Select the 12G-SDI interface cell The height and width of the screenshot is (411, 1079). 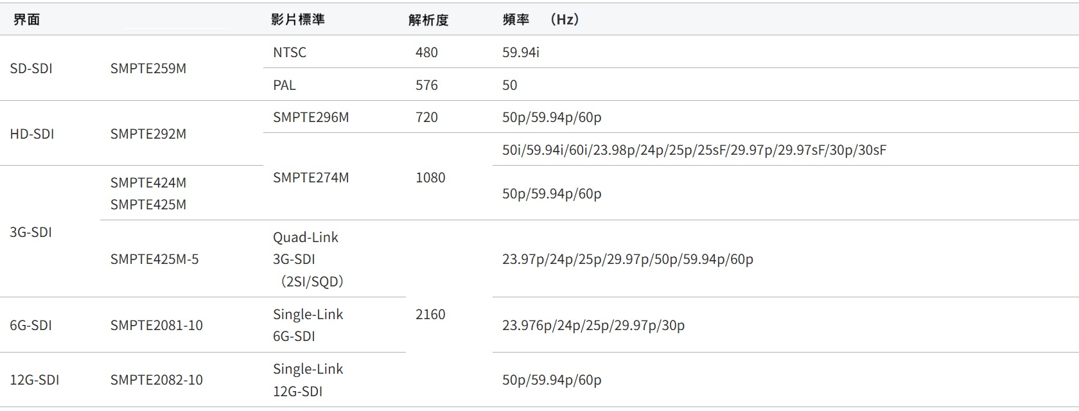[x=35, y=380]
